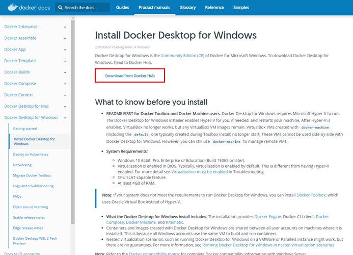The image size is (353, 255).
Task: Click the At least 4GB of RAM line
Action: [x=137, y=183]
